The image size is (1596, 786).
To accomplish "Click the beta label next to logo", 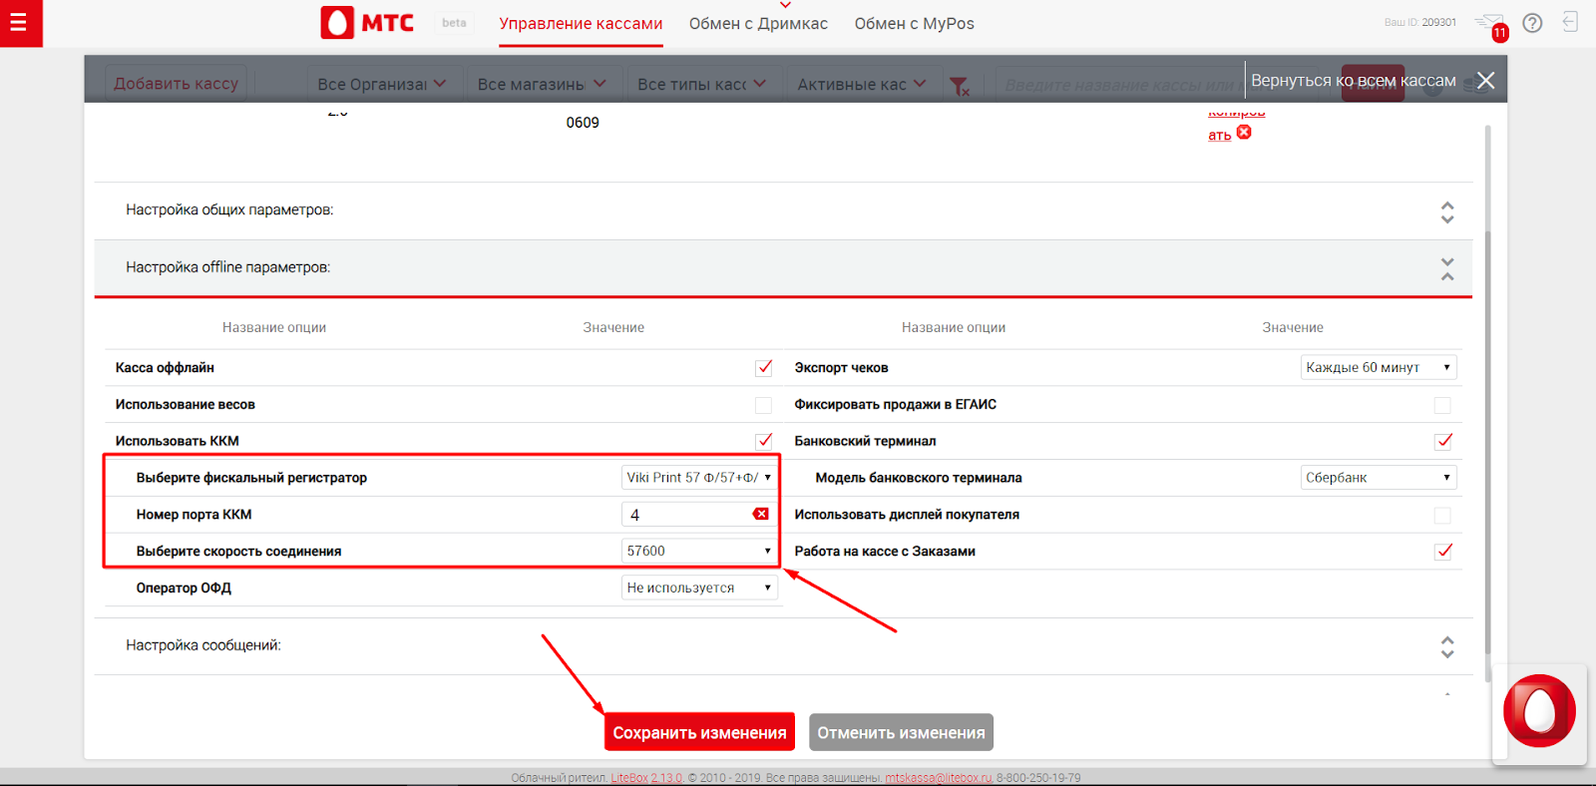I will click(454, 23).
